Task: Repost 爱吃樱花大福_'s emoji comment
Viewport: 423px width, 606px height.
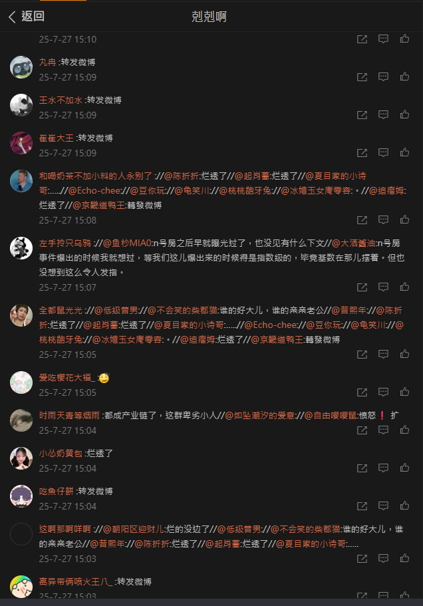Action: point(362,392)
